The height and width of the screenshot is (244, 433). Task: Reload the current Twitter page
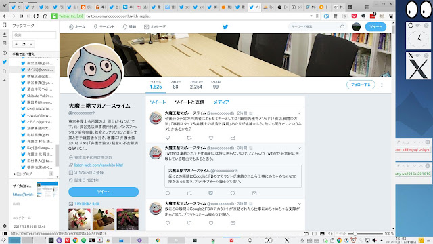pyautogui.click(x=36, y=16)
